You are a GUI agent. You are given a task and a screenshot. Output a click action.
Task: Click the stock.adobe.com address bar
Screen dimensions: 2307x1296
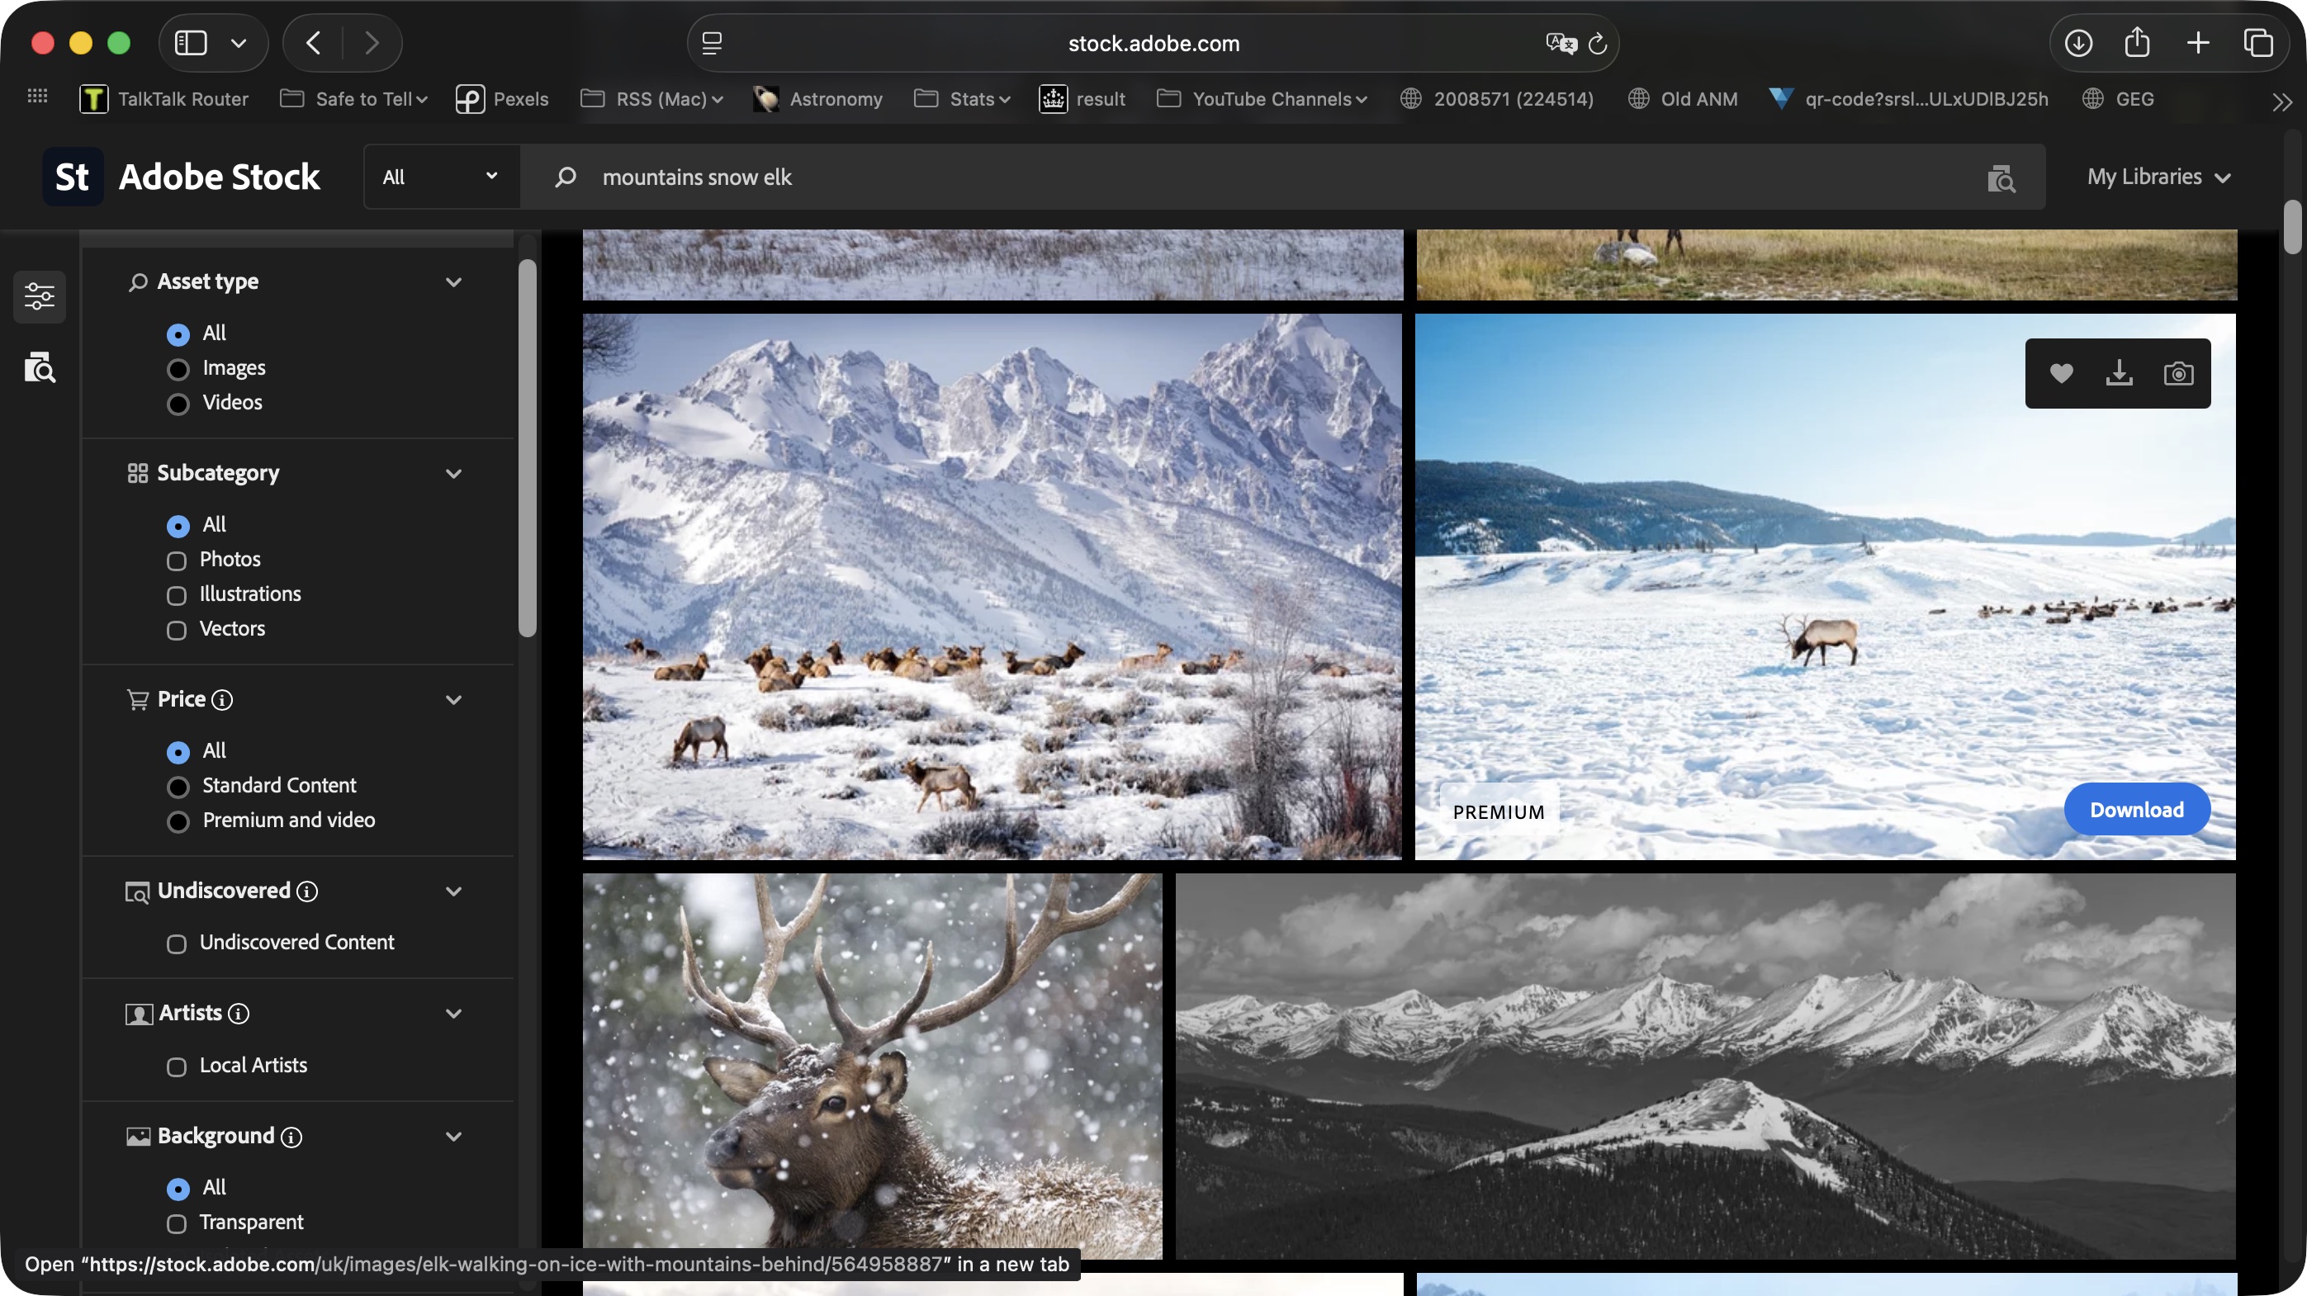[1153, 43]
